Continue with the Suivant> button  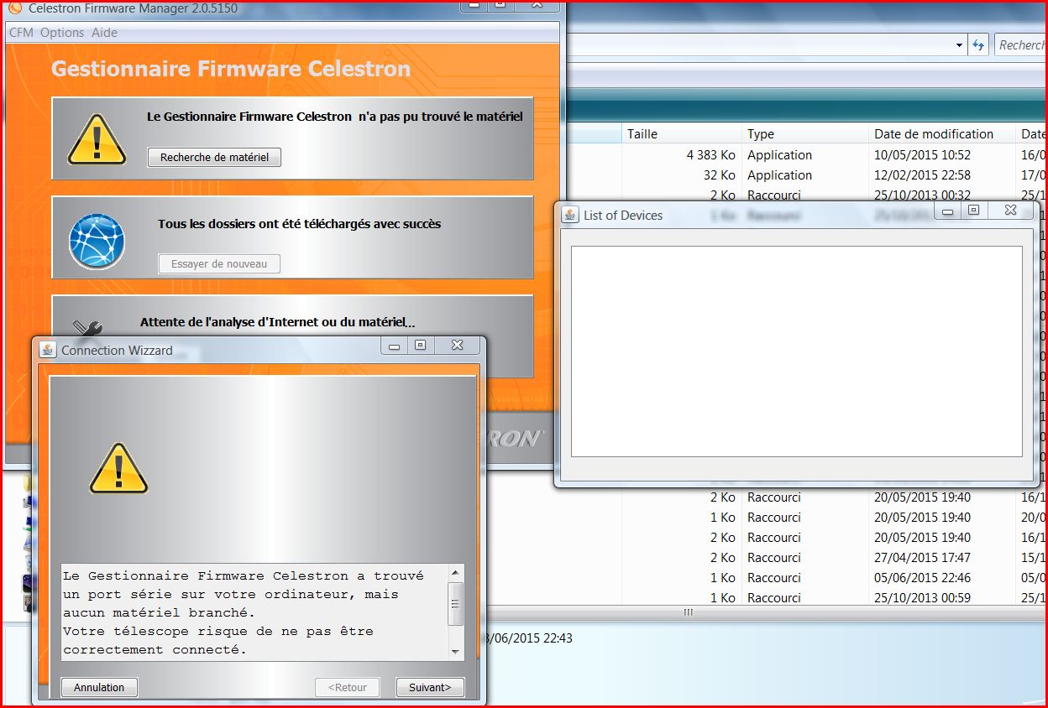430,687
